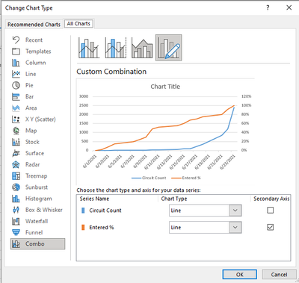This screenshot has width=299, height=283.
Task: Click the Circuit Count legend entry
Action: 149,178
